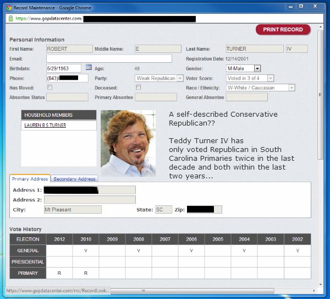
Task: Toggle the Deceased checkbox
Action: pyautogui.click(x=138, y=87)
